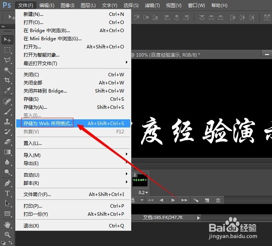This screenshot has width=272, height=246.
Task: Select the Eyedropper tool
Action: pyautogui.click(x=7, y=90)
